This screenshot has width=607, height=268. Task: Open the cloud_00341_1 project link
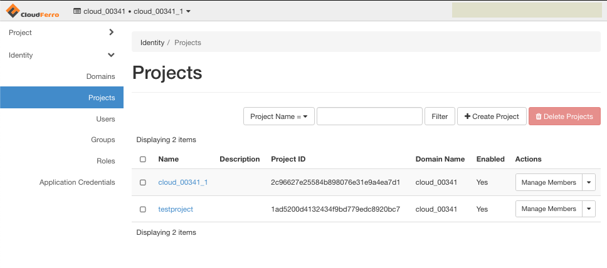point(182,182)
